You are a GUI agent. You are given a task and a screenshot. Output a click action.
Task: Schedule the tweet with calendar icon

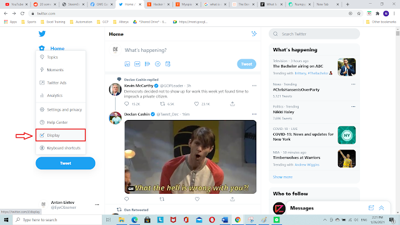168,64
